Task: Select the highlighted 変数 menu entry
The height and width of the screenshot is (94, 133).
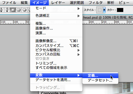Action: (56, 75)
